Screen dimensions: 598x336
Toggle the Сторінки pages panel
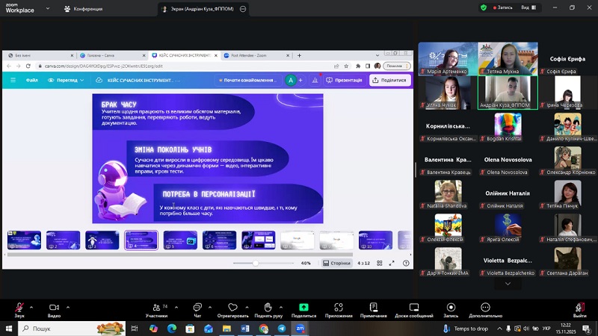click(x=336, y=263)
